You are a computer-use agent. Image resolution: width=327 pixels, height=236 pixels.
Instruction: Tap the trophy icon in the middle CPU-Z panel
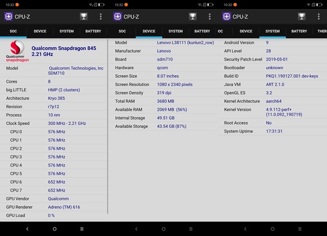193,16
